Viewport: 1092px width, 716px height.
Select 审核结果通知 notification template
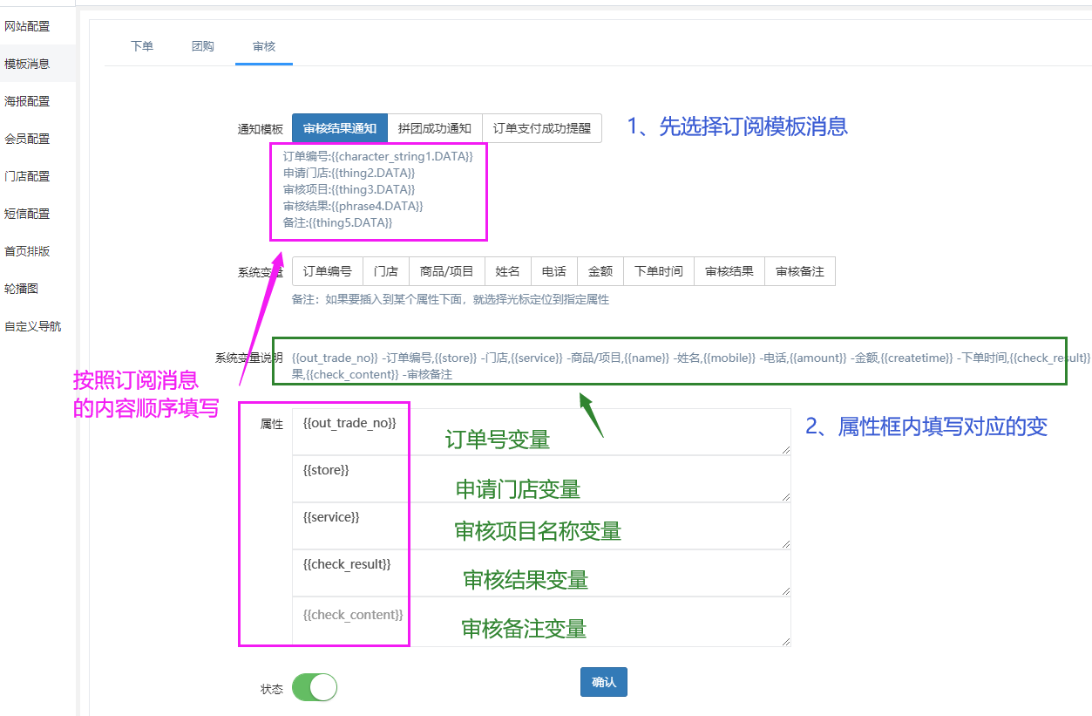point(339,128)
